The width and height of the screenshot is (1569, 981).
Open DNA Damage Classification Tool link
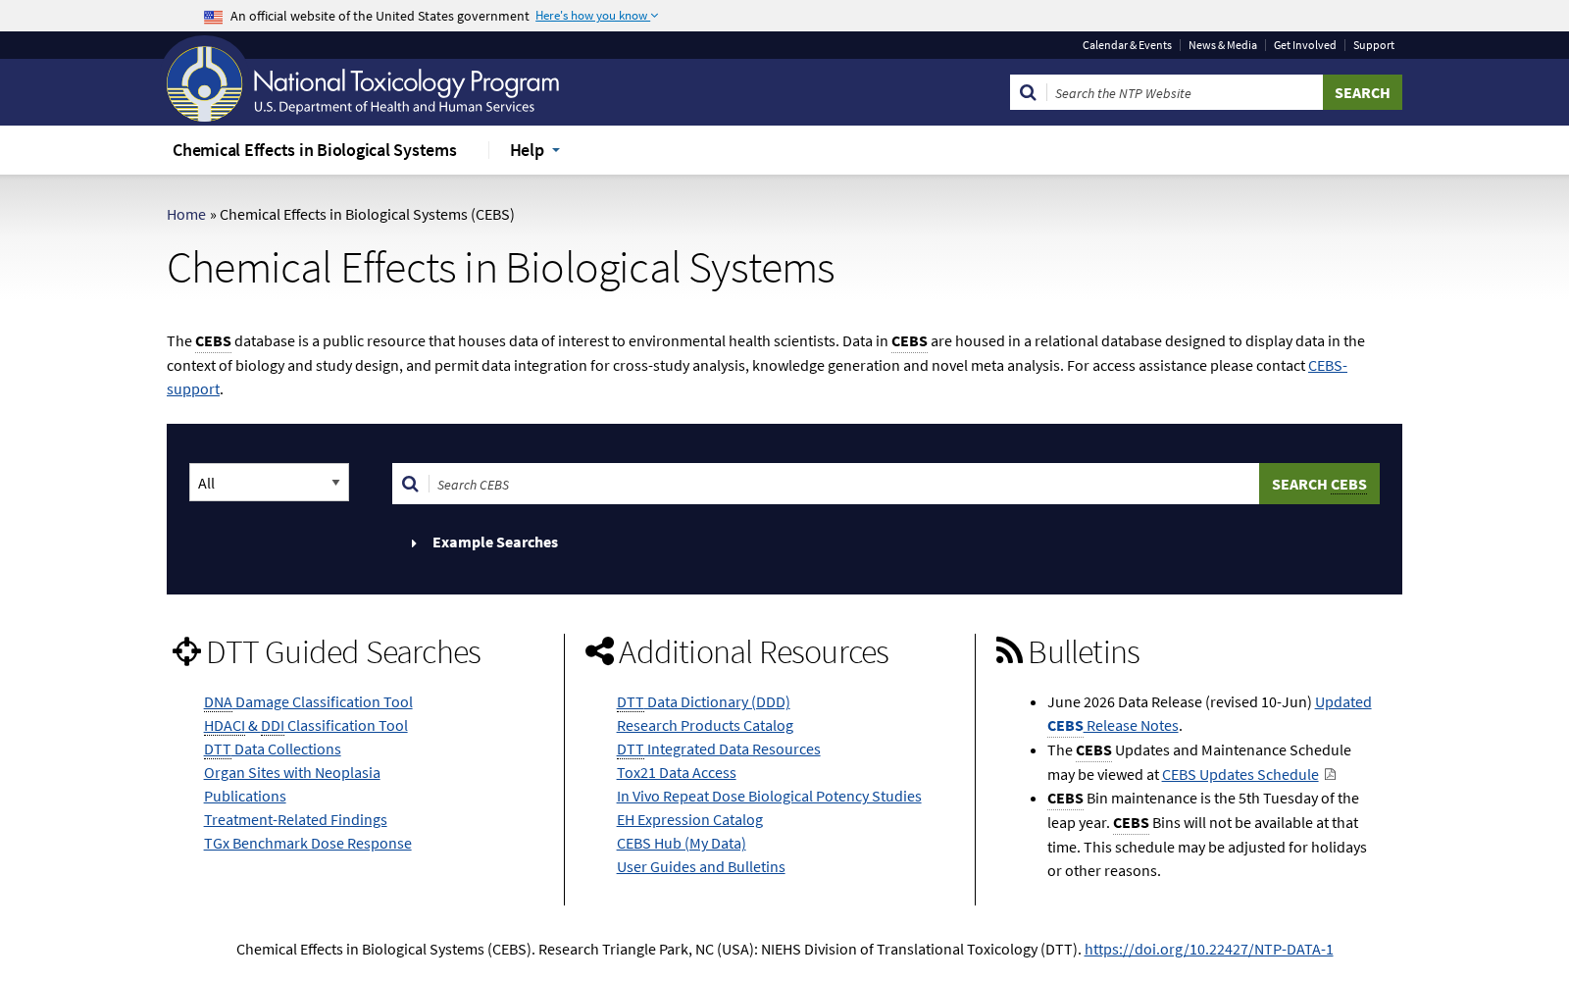point(308,701)
